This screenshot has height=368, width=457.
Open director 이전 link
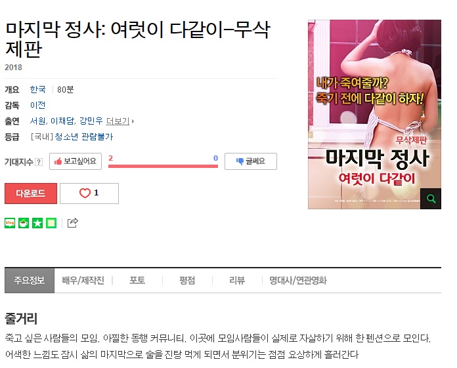coord(37,105)
